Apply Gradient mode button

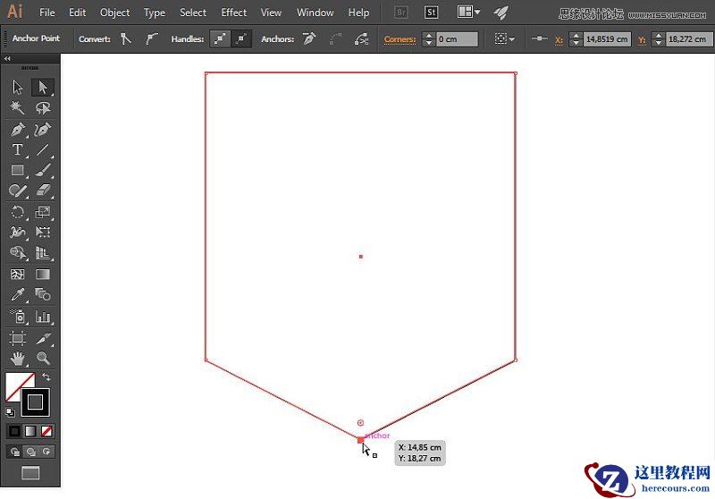tap(30, 431)
